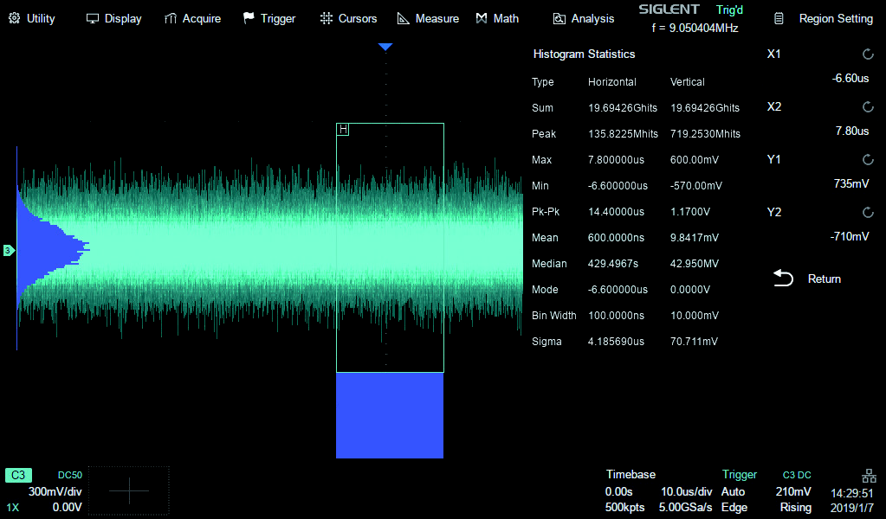Click the histogram region H label
The image size is (886, 519).
coord(343,130)
